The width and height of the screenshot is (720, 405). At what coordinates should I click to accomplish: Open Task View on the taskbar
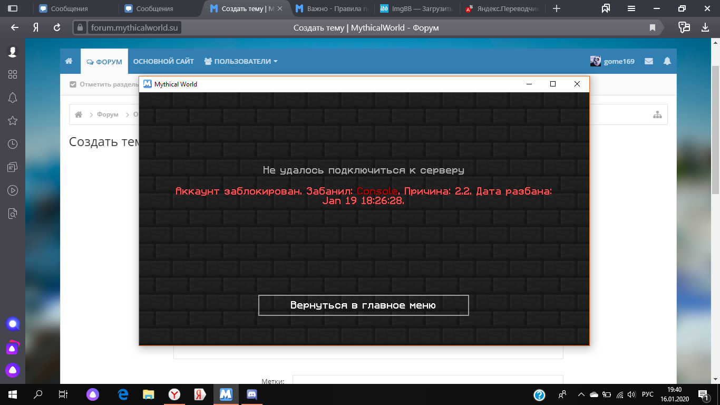[x=63, y=394]
